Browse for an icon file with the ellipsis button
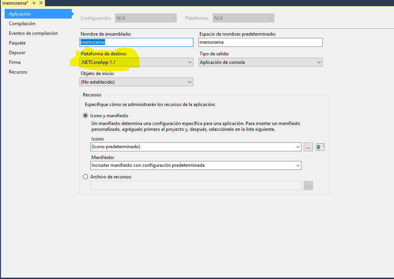 point(308,147)
